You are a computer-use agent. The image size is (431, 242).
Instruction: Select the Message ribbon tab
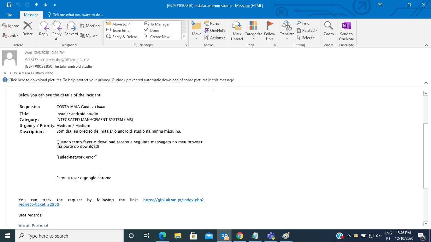(31, 15)
